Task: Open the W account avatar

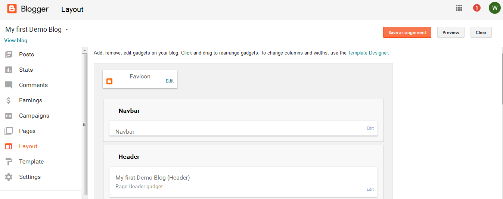Action: point(494,8)
